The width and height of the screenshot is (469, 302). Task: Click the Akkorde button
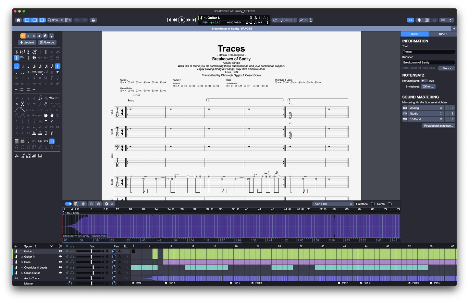[47, 42]
